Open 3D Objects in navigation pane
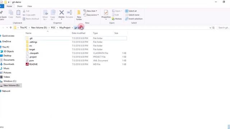 9,52
